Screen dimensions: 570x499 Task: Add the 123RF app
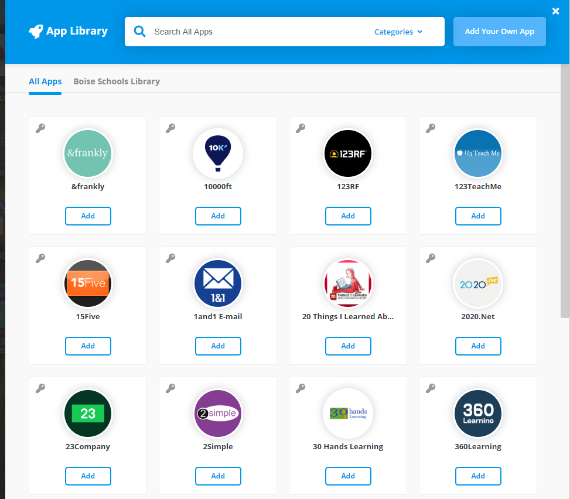click(x=348, y=216)
